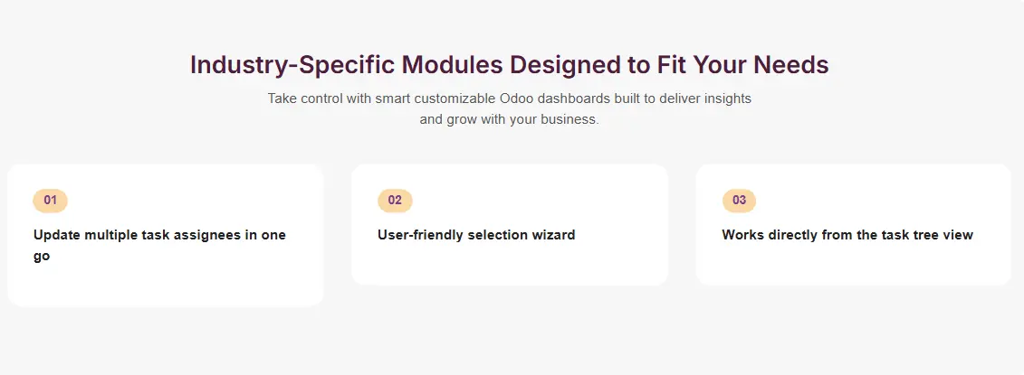The image size is (1024, 375).
Task: Click the second white feature card
Action: point(509,267)
